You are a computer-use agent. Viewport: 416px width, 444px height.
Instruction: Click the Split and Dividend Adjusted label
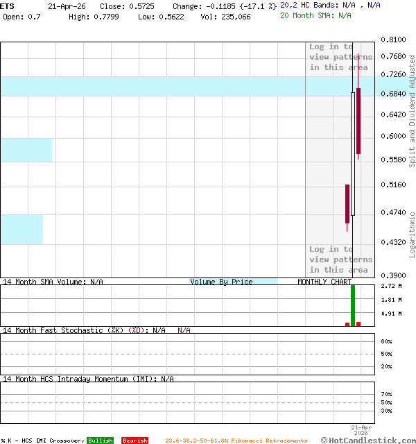tap(412, 111)
